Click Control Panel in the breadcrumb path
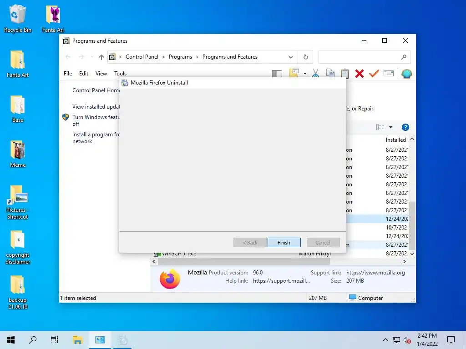This screenshot has width=466, height=349. pyautogui.click(x=142, y=57)
